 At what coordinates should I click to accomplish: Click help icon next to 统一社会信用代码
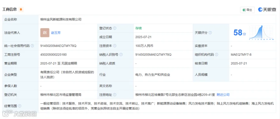tap(32, 46)
